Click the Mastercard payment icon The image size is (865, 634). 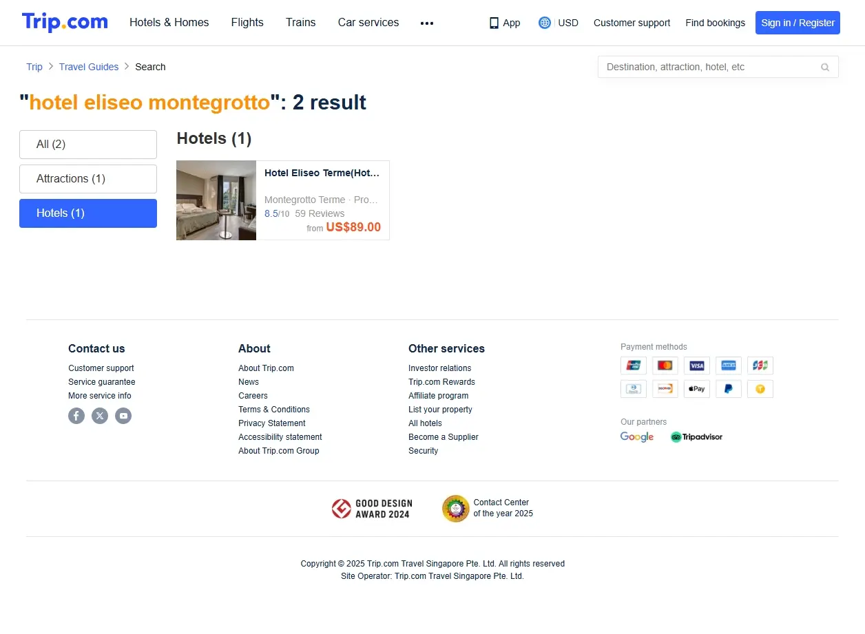click(665, 366)
